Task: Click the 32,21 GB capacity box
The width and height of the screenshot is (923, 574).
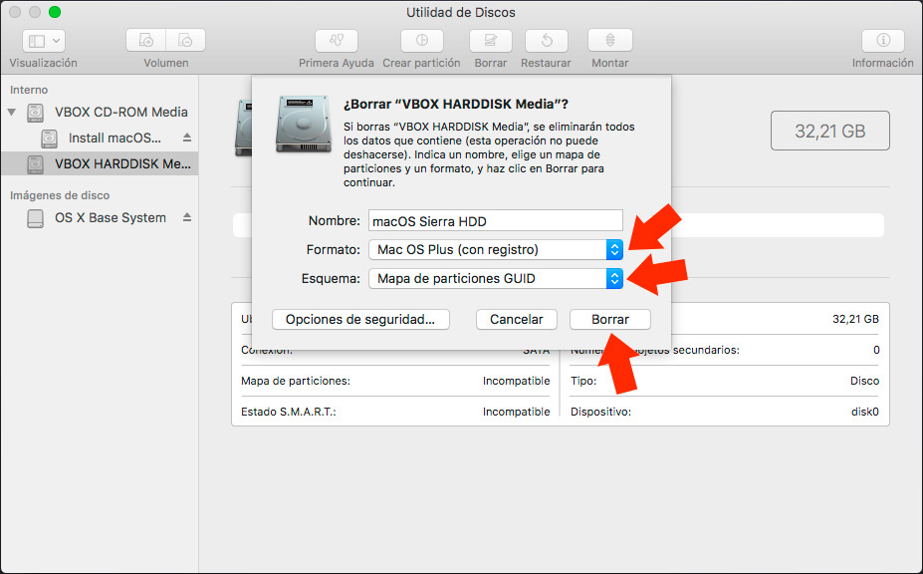Action: pyautogui.click(x=830, y=131)
